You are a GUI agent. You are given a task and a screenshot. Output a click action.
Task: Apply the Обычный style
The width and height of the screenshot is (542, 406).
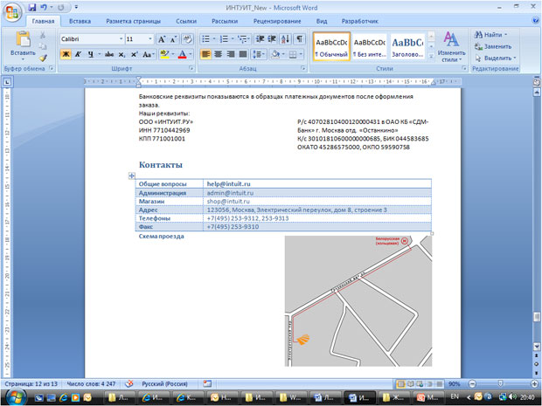[331, 47]
